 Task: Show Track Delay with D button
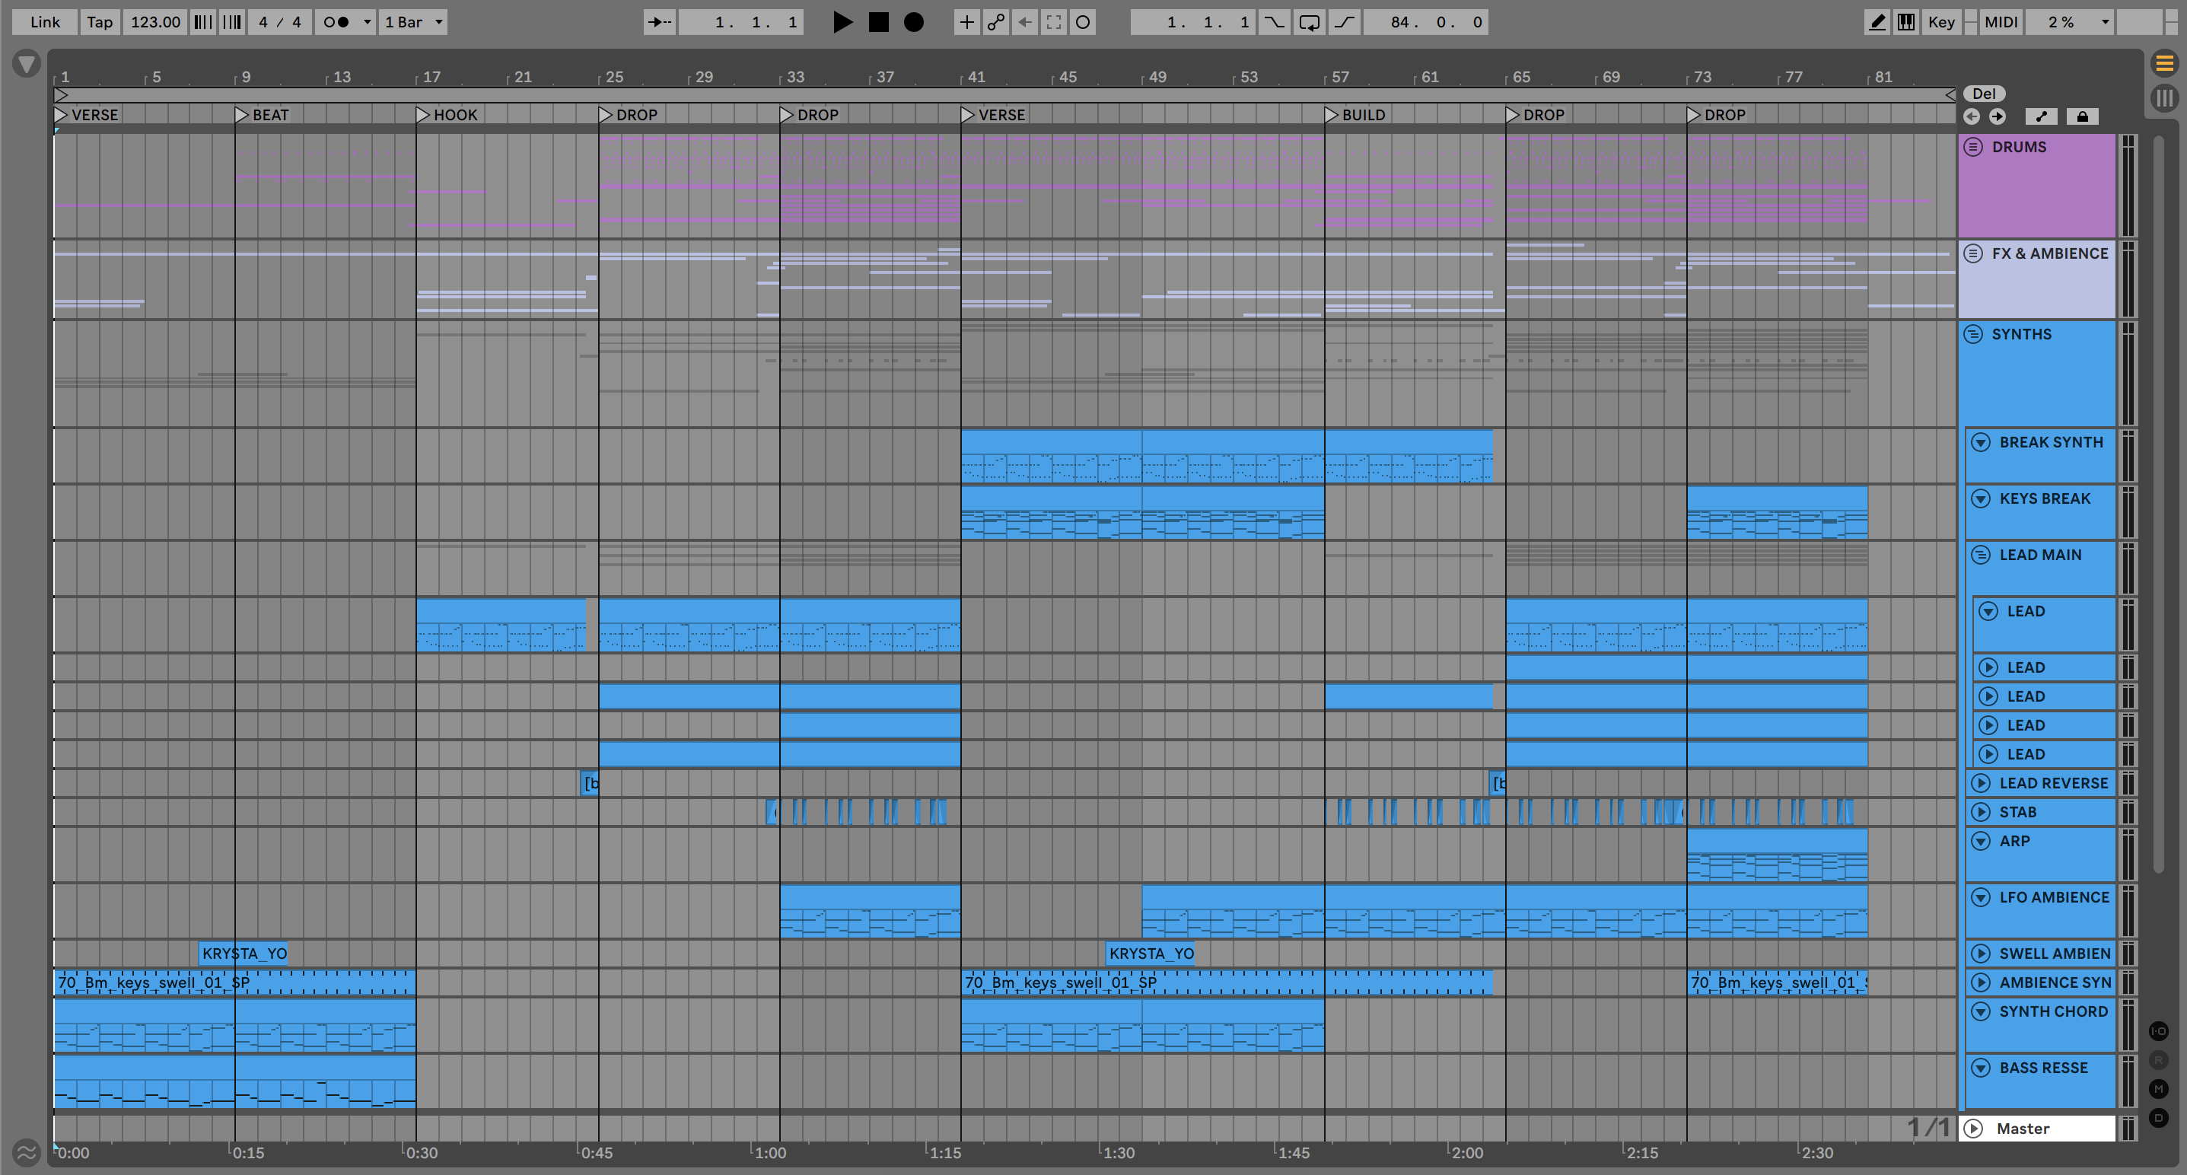2159,1117
